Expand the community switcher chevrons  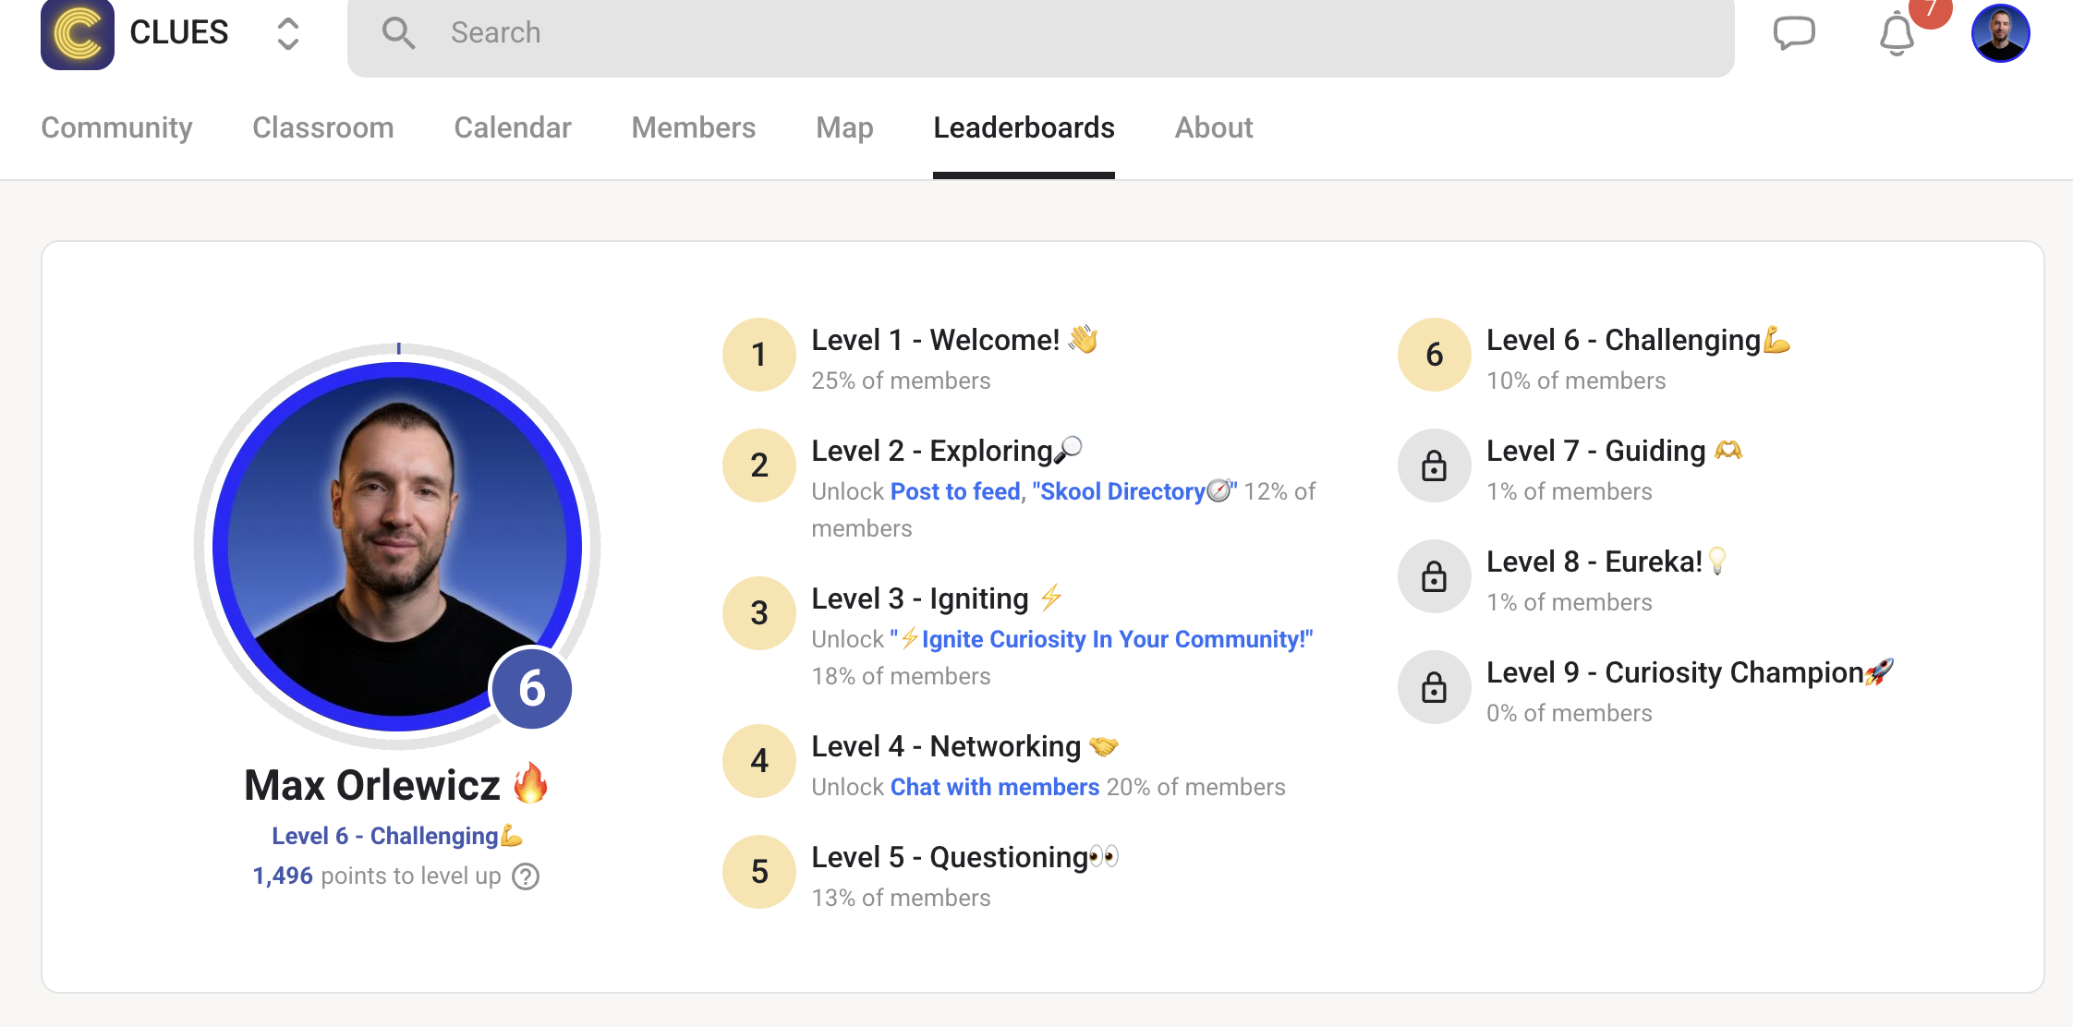coord(288,34)
